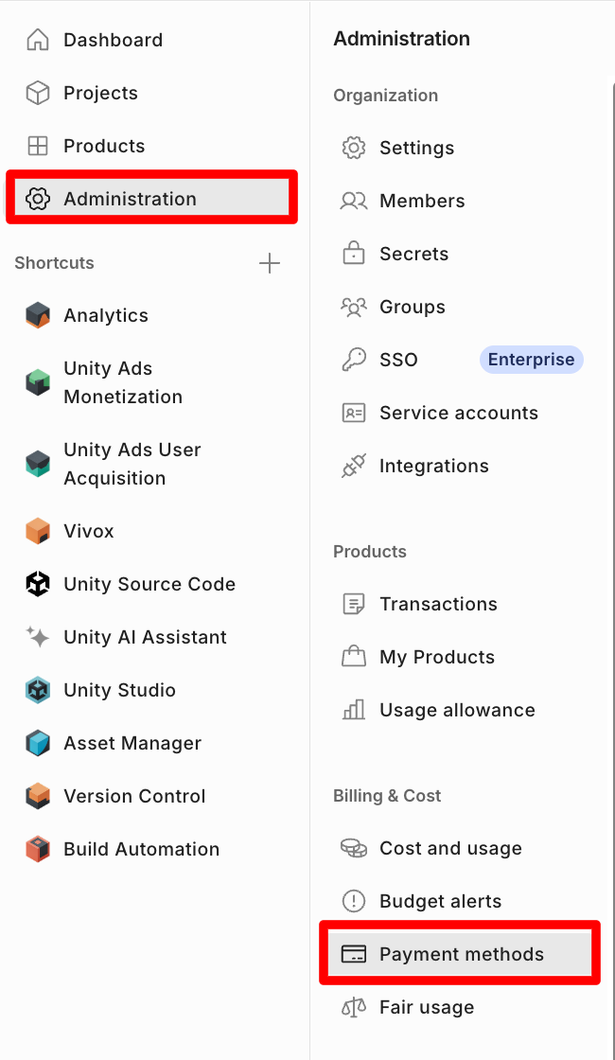Screen dimensions: 615x1060
Task: Click the Build Automation icon
Action: coord(38,848)
